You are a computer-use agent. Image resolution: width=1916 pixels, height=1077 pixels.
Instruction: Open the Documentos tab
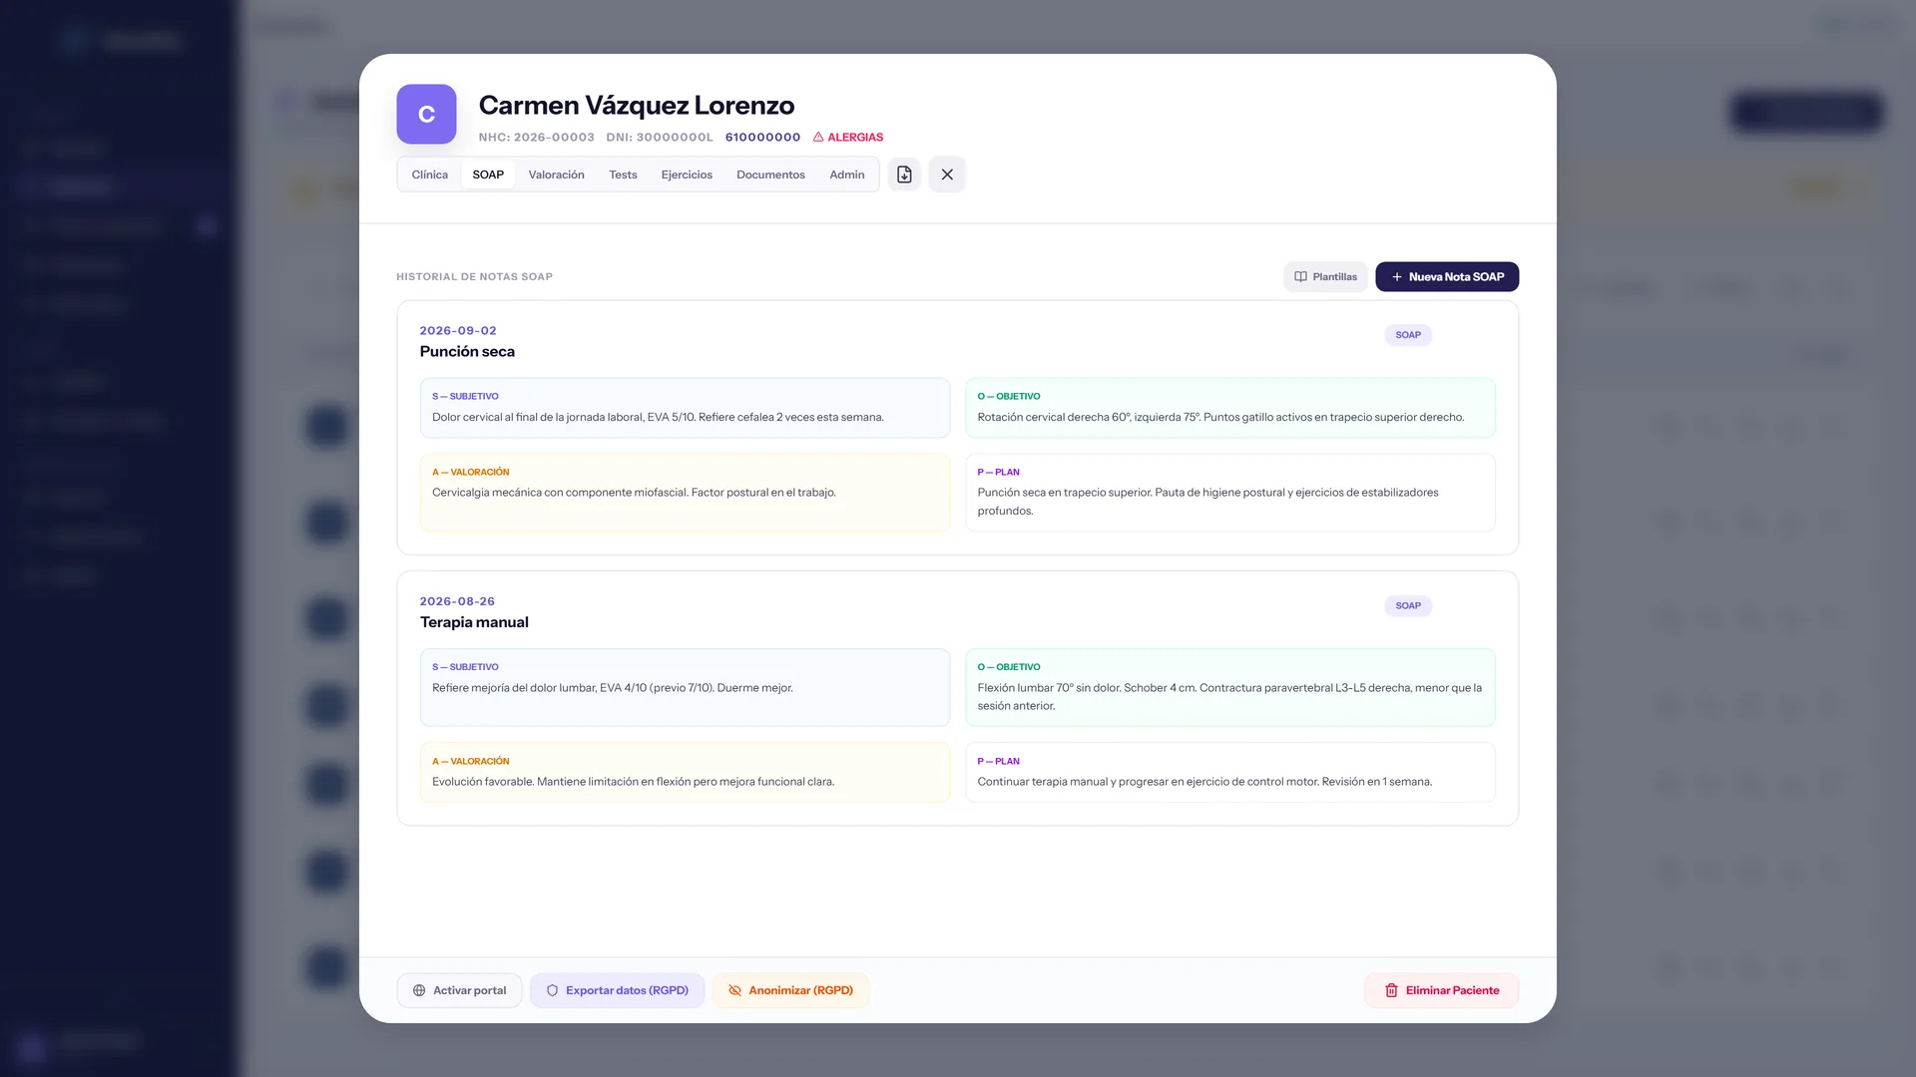click(770, 175)
